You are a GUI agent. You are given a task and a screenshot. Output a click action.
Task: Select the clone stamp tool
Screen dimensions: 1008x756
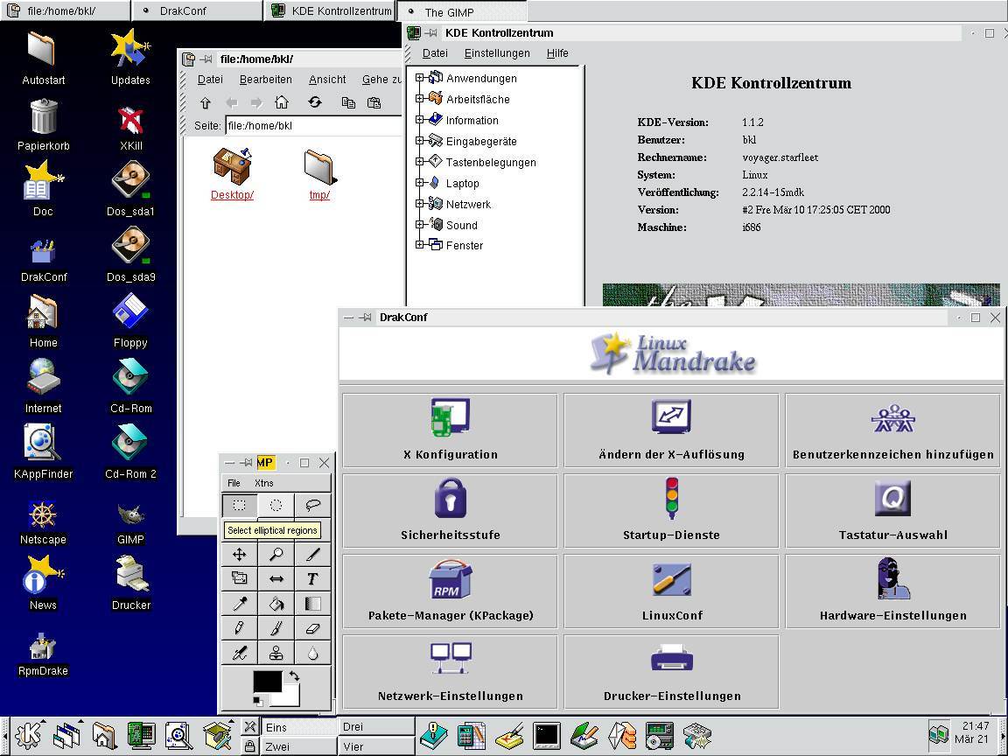pyautogui.click(x=276, y=653)
